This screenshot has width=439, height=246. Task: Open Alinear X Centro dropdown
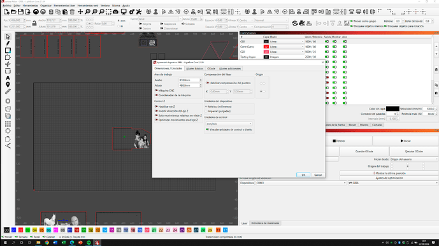(246, 20)
